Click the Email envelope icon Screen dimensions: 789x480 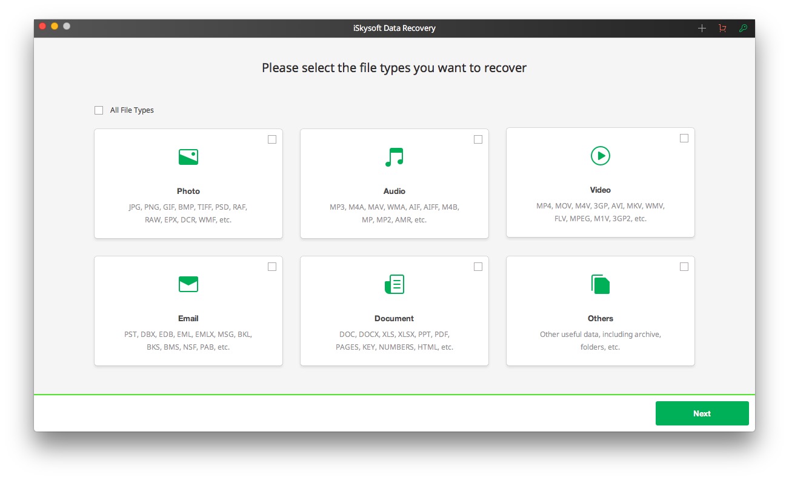[x=188, y=284]
